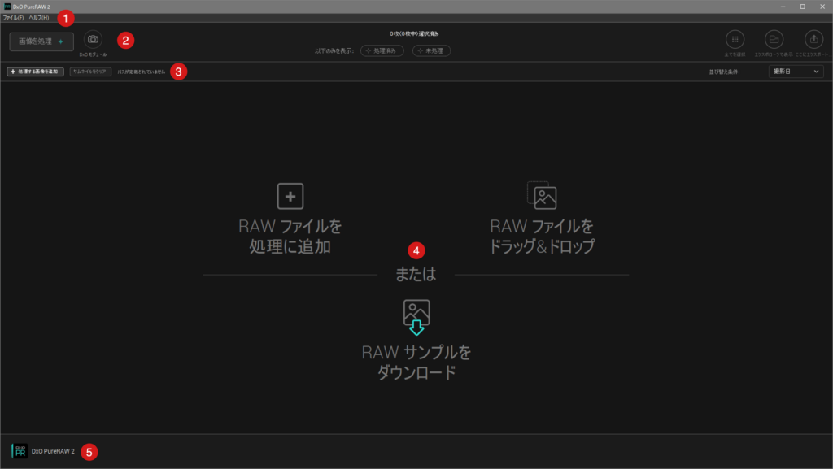Click the RAW ファイルを処理に追加 text
The height and width of the screenshot is (469, 833).
(290, 236)
